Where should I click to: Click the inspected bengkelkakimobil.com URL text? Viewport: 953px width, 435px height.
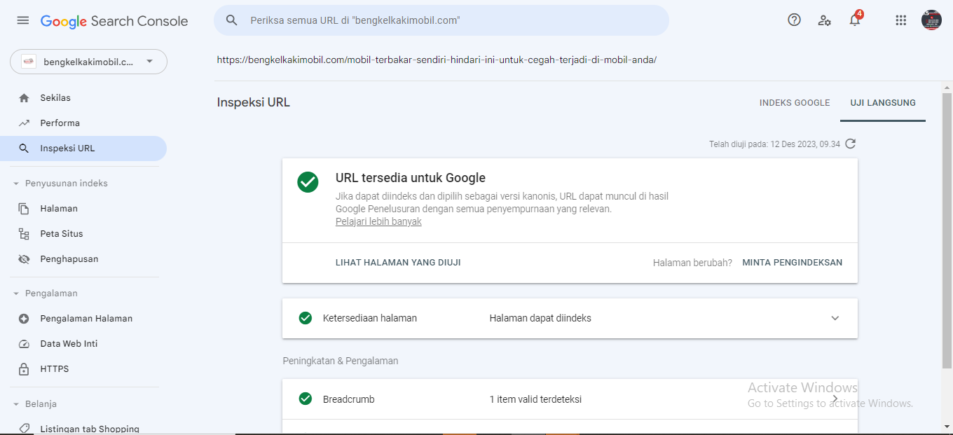(437, 60)
